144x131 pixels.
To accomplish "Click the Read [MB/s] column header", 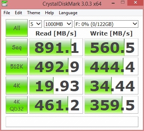I will (56, 33).
